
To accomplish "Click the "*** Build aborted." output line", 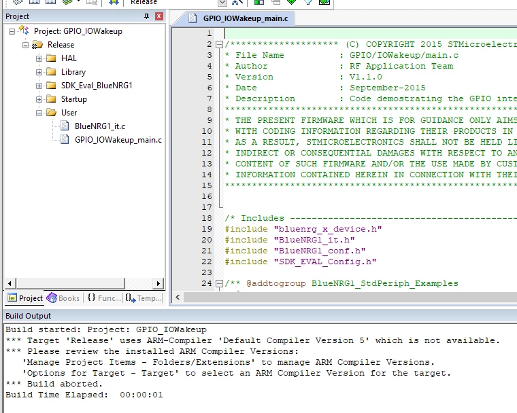I will (54, 384).
